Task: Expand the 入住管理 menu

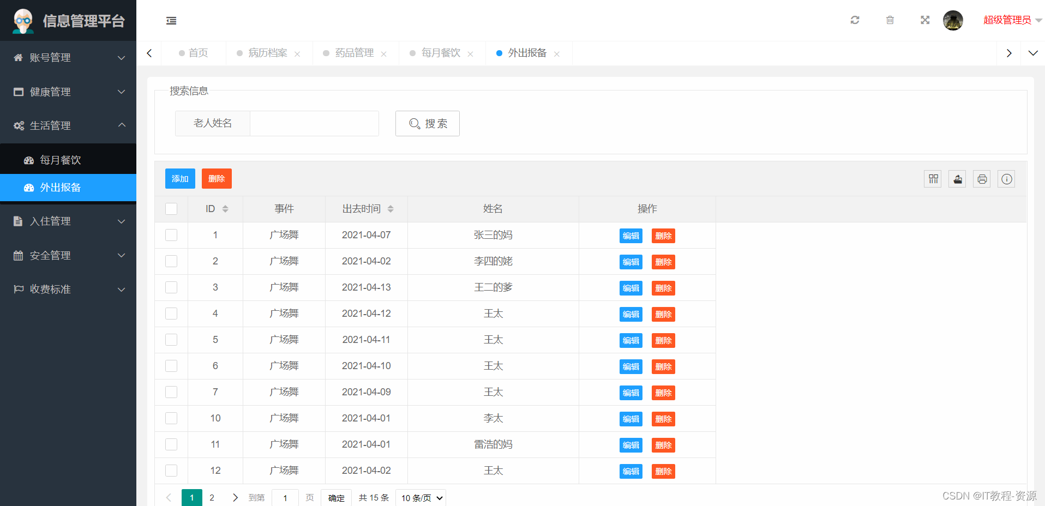Action: pos(68,221)
